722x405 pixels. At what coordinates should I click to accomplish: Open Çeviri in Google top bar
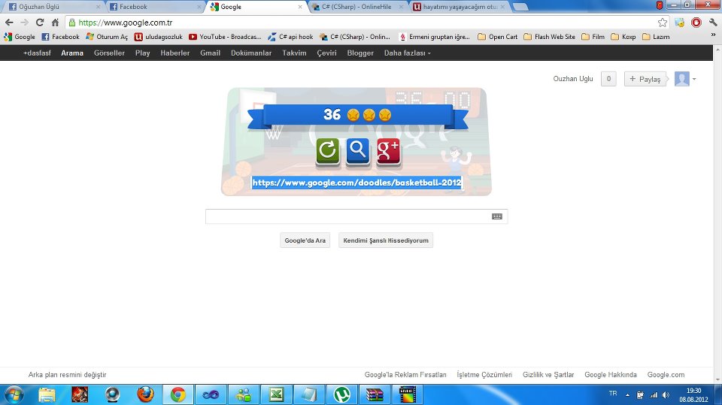point(326,53)
